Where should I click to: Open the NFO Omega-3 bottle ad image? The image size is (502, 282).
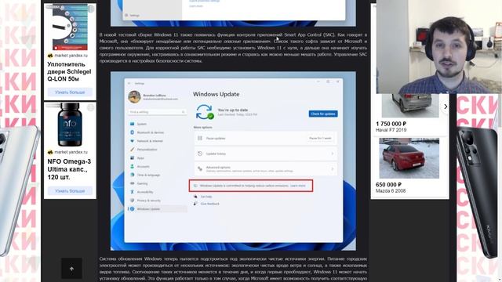[x=70, y=125]
